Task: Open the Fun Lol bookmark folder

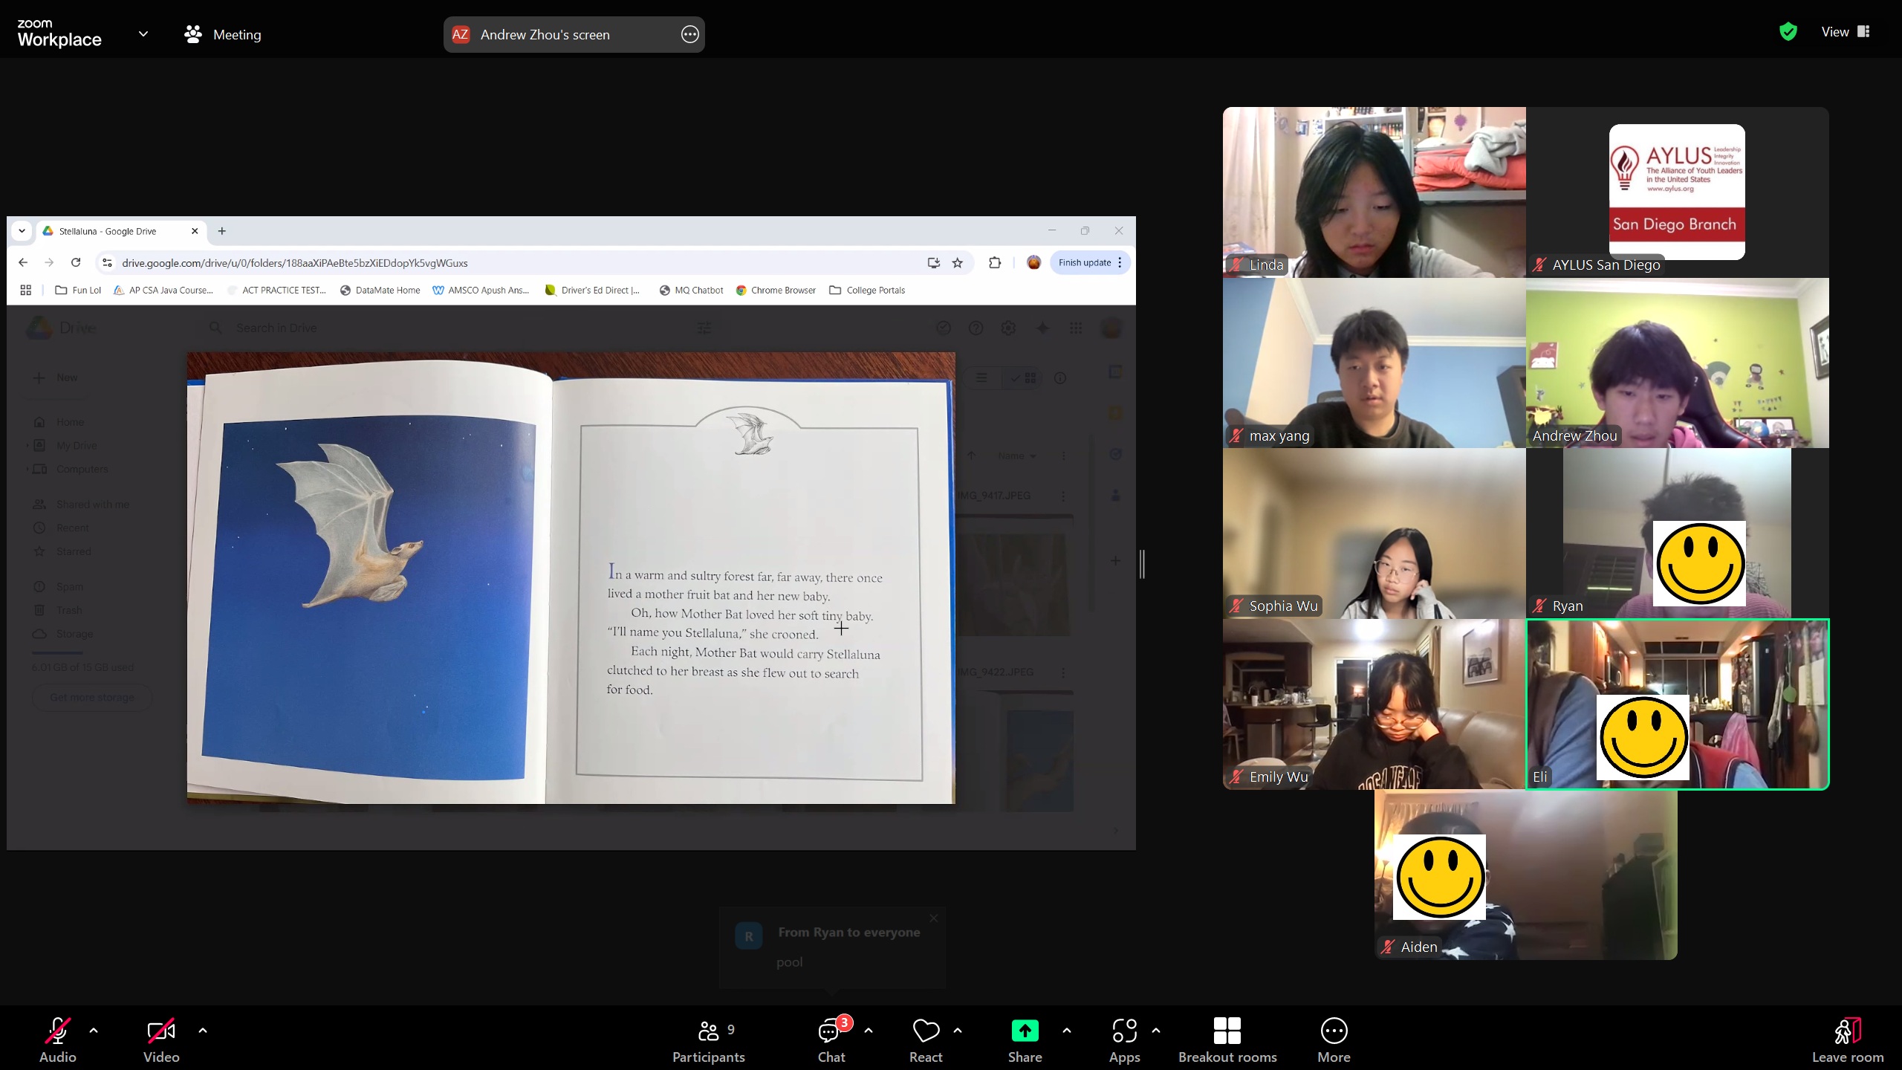Action: click(x=79, y=291)
